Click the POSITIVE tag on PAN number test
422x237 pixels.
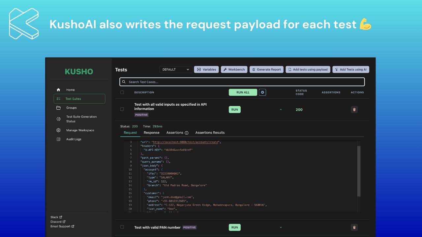pos(190,227)
